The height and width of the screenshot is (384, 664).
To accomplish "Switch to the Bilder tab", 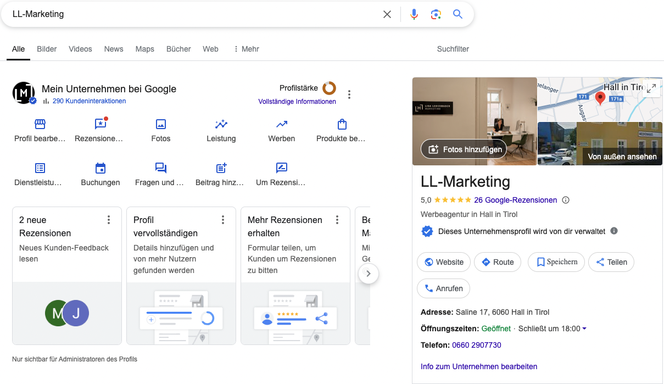I will [47, 49].
